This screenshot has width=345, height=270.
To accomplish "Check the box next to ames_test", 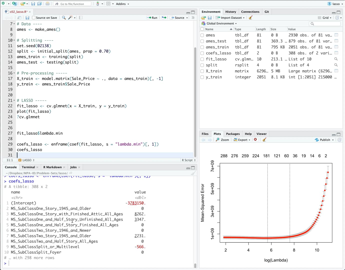I will (202, 41).
